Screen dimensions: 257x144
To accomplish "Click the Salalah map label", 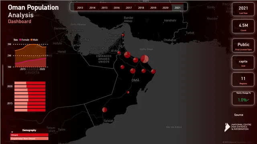I will [x=108, y=121].
